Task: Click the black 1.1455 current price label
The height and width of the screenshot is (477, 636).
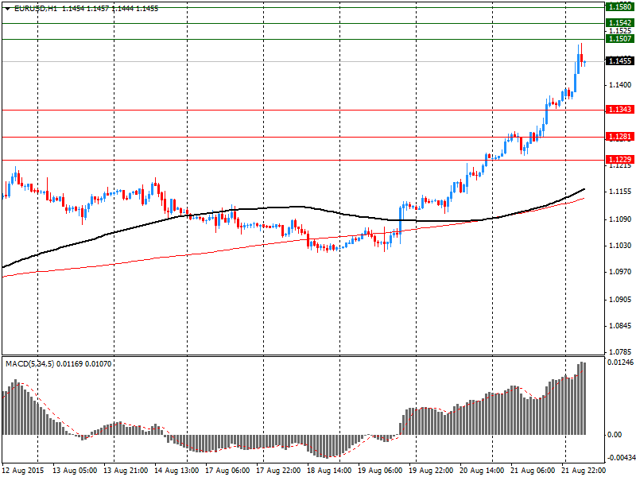Action: click(x=620, y=61)
